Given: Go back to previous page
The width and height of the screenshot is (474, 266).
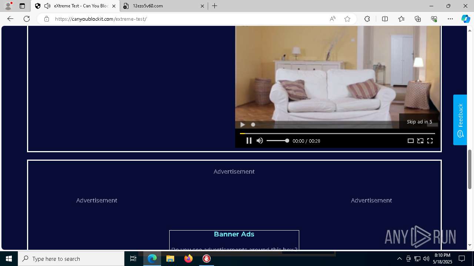Looking at the screenshot, I should (x=10, y=19).
